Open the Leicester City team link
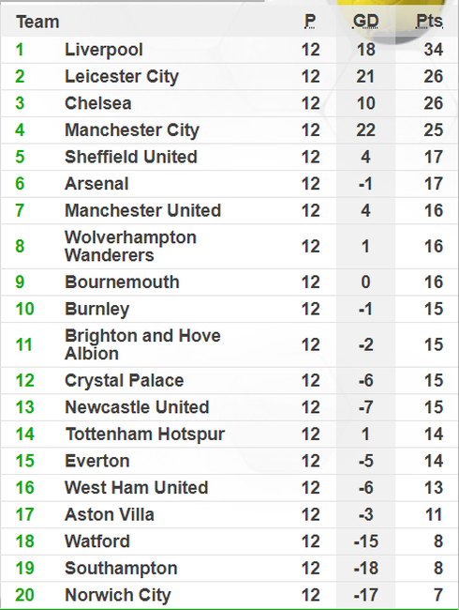The height and width of the screenshot is (610, 459). point(122,77)
